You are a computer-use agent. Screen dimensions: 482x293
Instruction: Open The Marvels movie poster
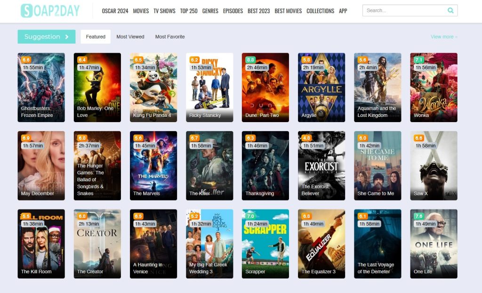tap(153, 166)
